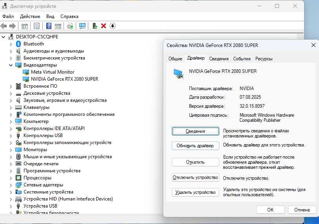Confirm the dialog with OK
The height and width of the screenshot is (224, 319).
click(x=270, y=210)
